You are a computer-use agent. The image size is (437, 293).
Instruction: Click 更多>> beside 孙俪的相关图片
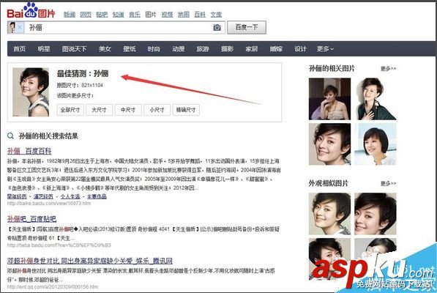(x=388, y=69)
